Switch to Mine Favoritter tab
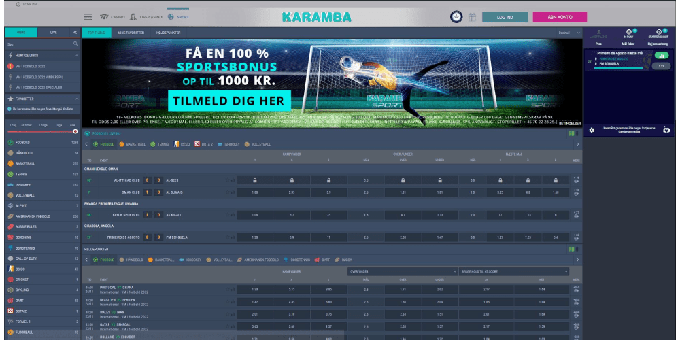680x340 pixels. [130, 32]
